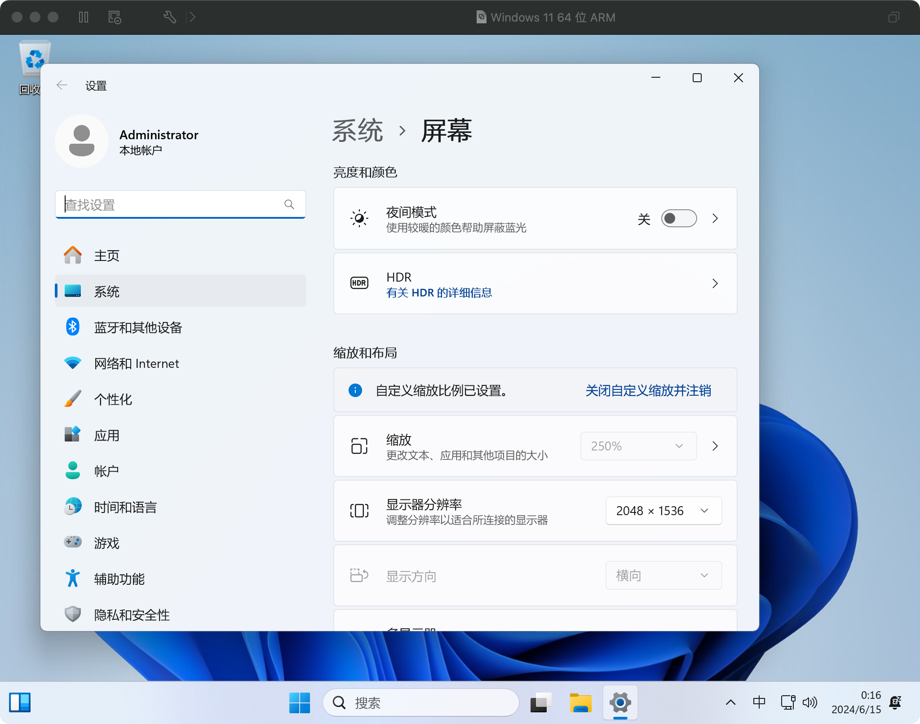Open notification bell in the tray

[895, 702]
